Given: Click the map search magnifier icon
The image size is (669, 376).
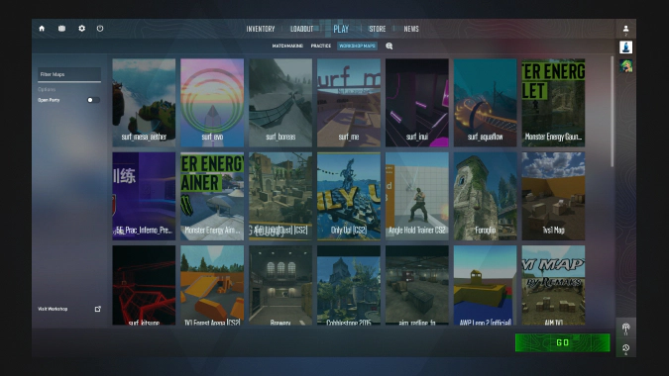Looking at the screenshot, I should point(390,46).
